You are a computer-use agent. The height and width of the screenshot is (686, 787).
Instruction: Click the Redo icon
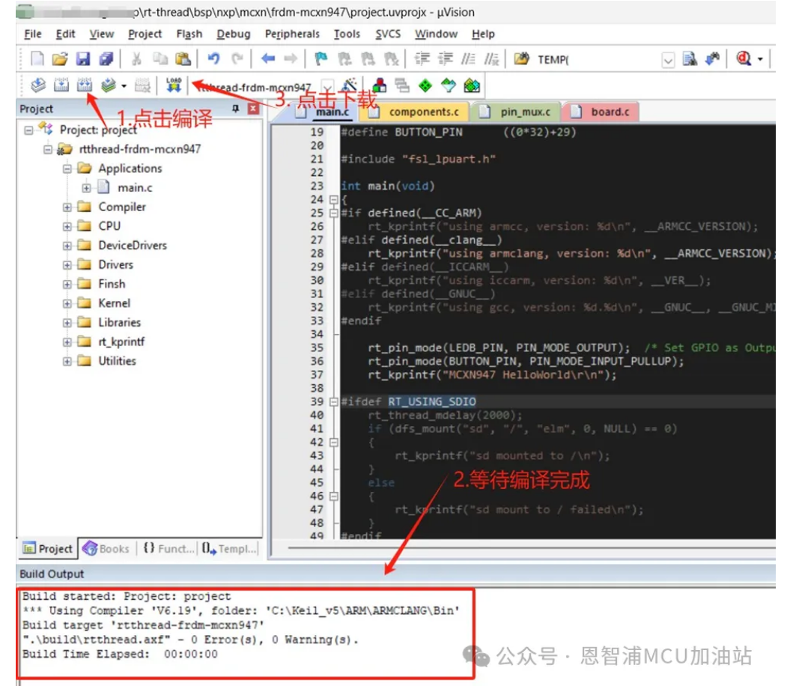237,59
